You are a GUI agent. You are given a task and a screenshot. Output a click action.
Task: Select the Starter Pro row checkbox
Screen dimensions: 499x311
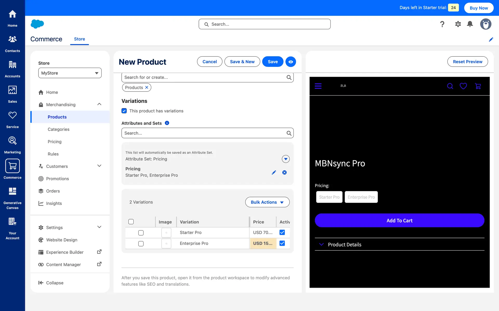coord(141,233)
